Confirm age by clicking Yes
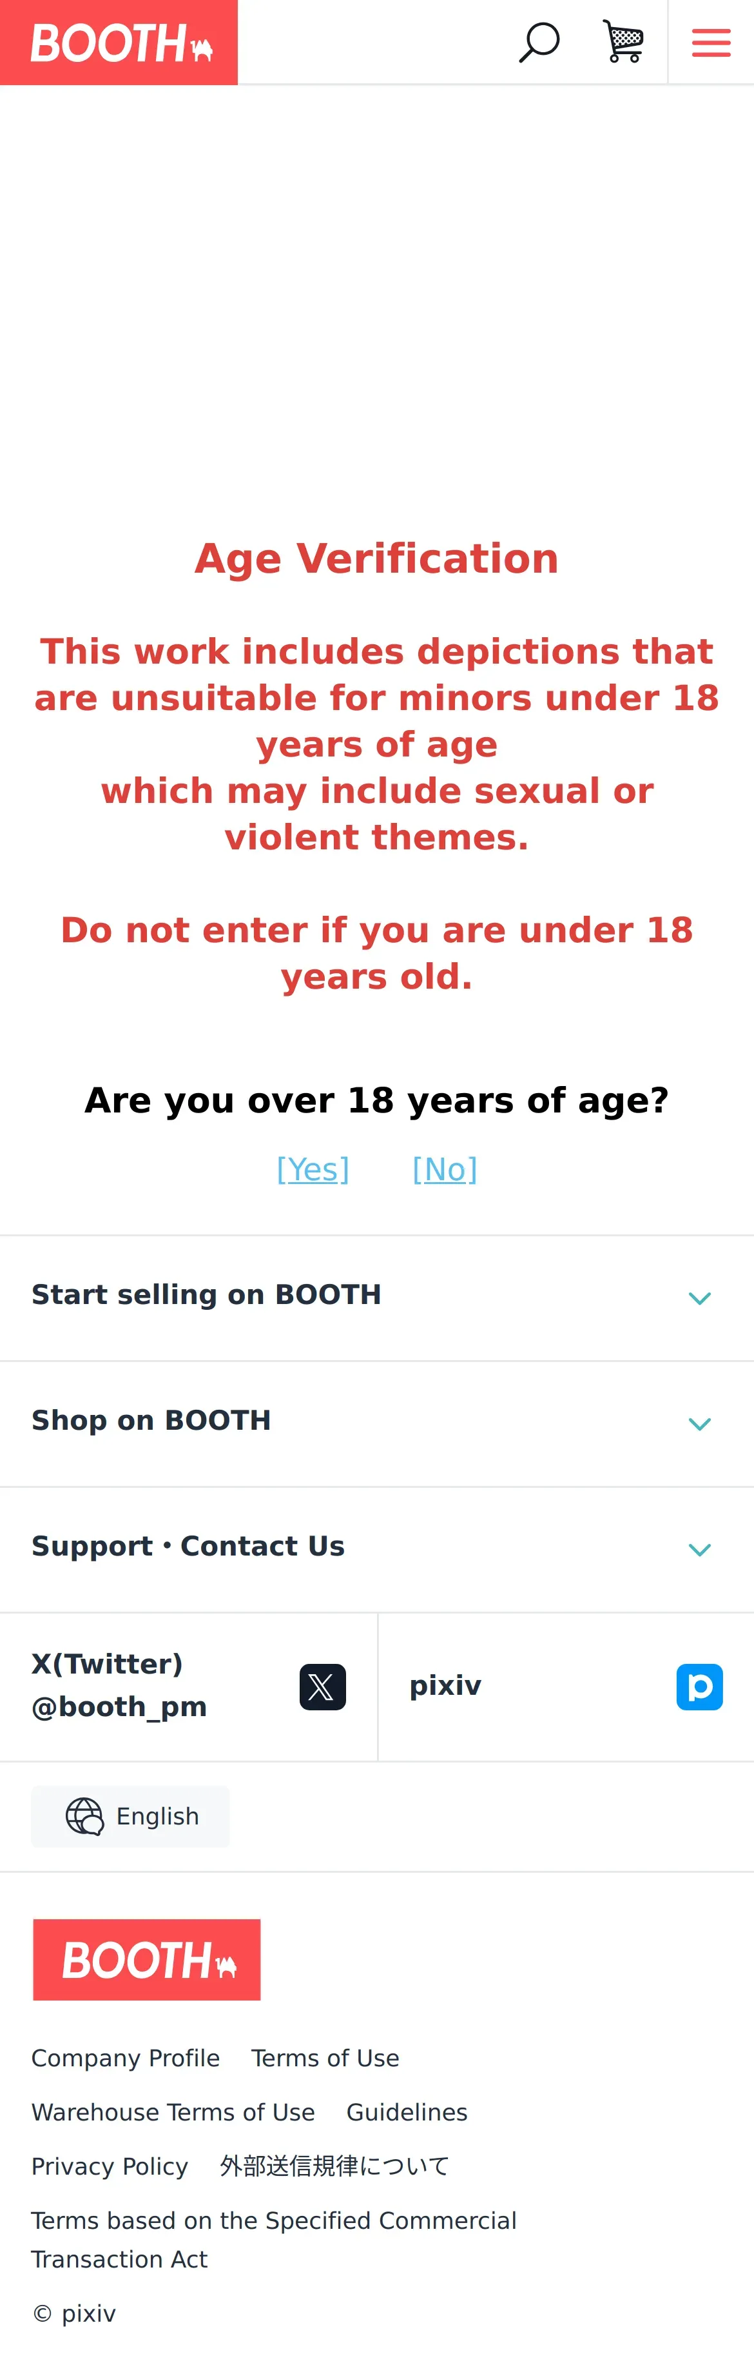Viewport: 754px width, 2372px height. pyautogui.click(x=313, y=1169)
